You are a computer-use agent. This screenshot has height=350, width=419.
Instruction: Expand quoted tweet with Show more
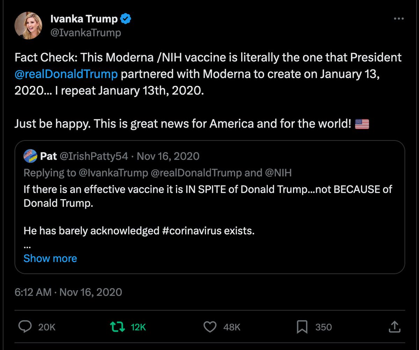tap(50, 258)
